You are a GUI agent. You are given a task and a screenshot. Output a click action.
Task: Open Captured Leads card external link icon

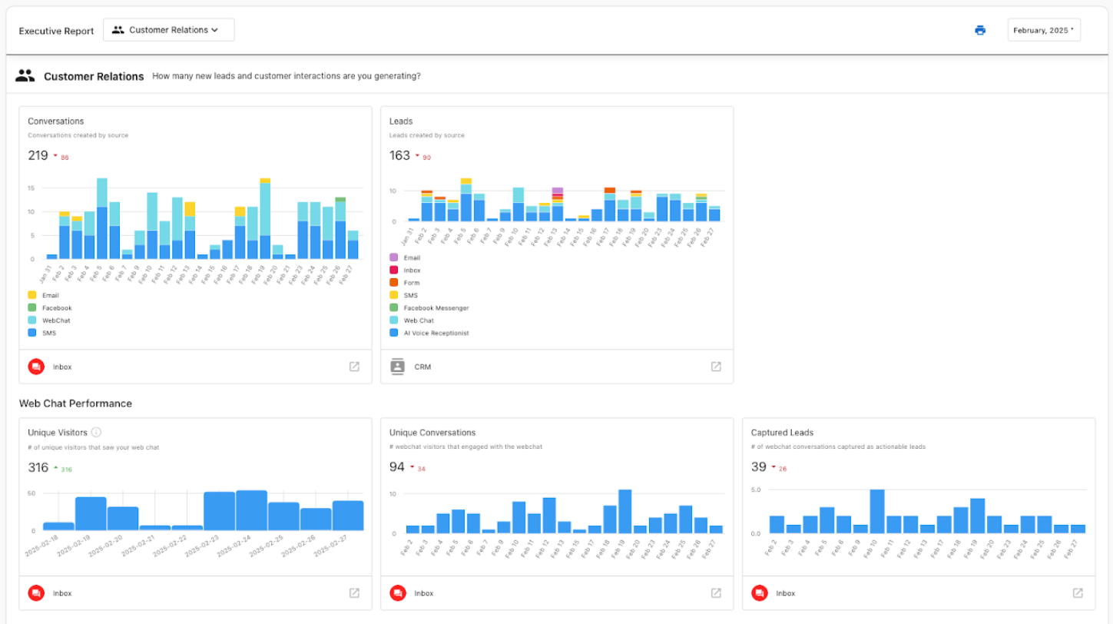(1078, 592)
